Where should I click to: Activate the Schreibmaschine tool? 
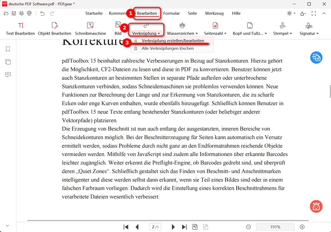[90, 29]
